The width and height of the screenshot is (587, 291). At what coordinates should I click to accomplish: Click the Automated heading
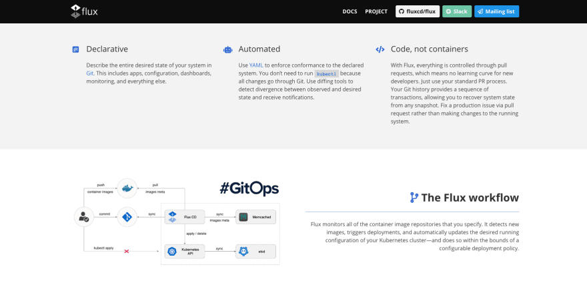259,49
